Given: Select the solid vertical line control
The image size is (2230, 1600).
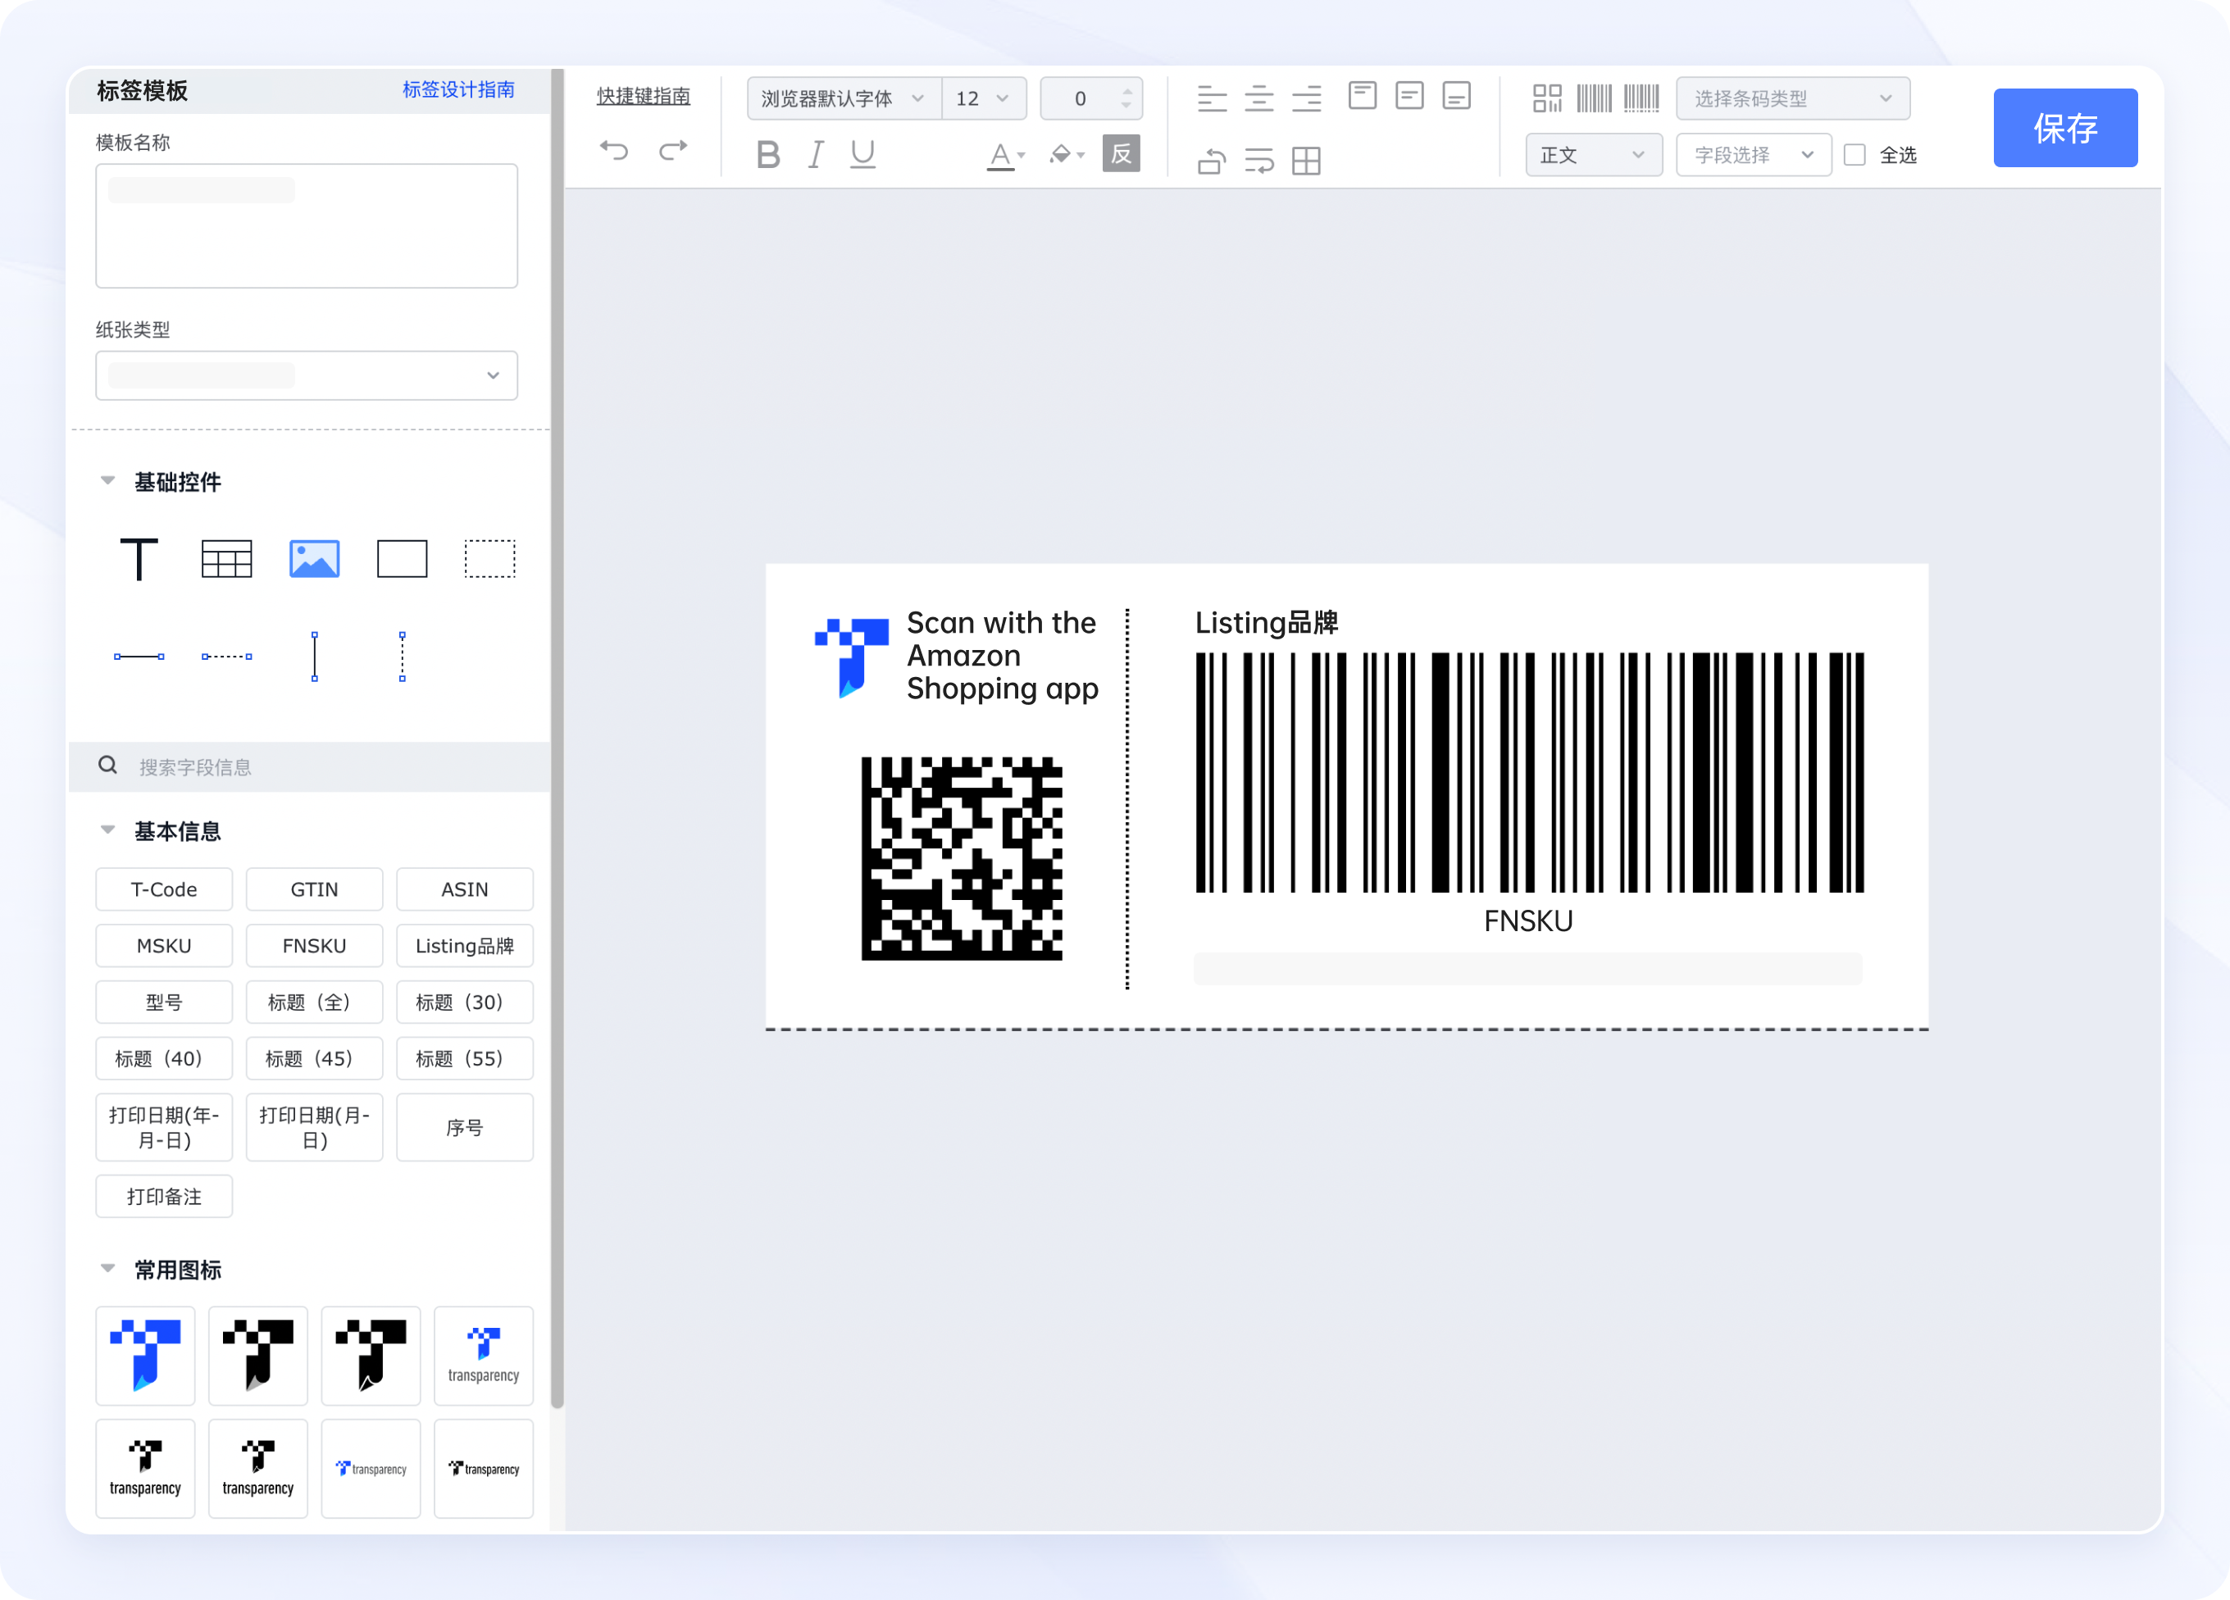Looking at the screenshot, I should [x=315, y=657].
